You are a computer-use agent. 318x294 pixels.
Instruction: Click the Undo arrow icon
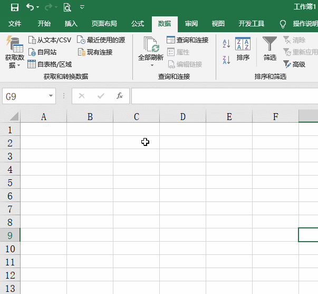click(30, 7)
